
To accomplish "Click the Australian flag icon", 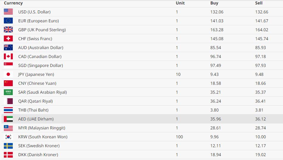I will pos(8,48).
